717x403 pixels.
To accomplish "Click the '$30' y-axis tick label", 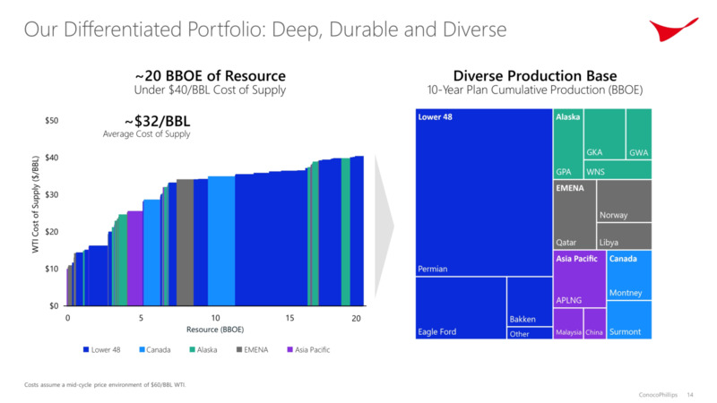I will (52, 194).
